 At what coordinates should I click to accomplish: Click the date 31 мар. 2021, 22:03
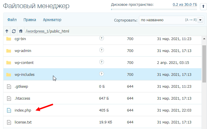(174, 110)
